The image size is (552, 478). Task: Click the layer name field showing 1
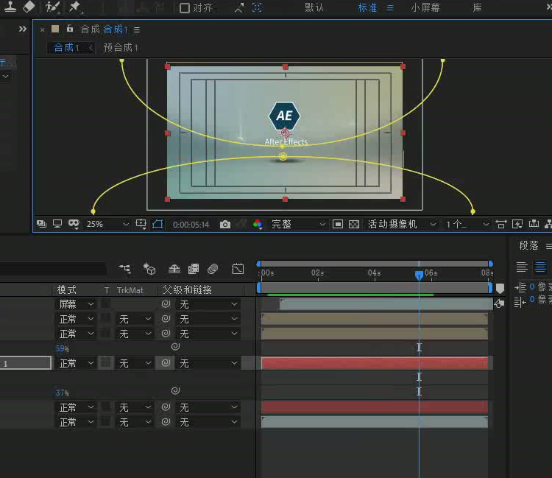point(25,363)
